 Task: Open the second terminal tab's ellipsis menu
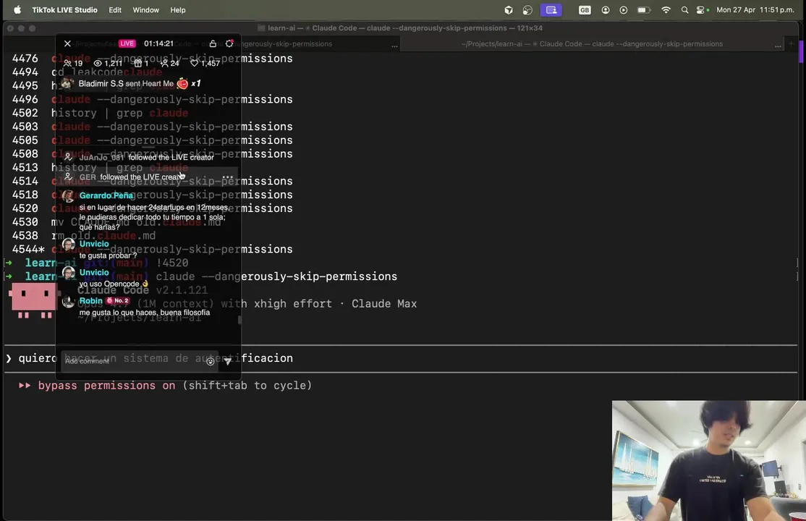click(x=778, y=46)
